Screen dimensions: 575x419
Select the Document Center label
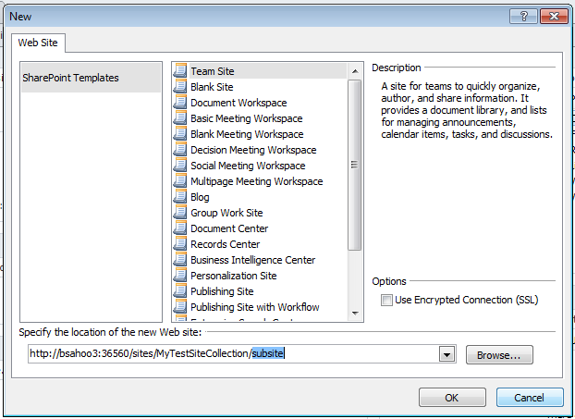tap(229, 228)
